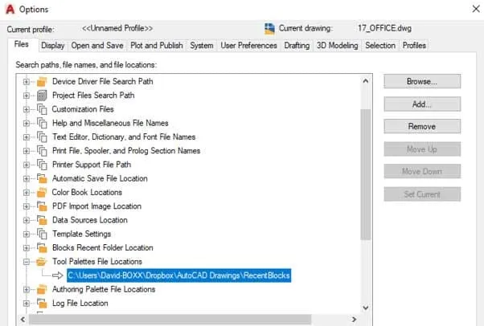
Task: Click the Color Book Locations folder icon
Action: pyautogui.click(x=42, y=193)
